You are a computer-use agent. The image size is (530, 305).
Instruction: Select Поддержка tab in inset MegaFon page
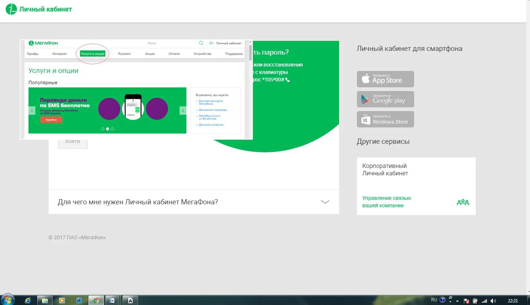point(234,54)
